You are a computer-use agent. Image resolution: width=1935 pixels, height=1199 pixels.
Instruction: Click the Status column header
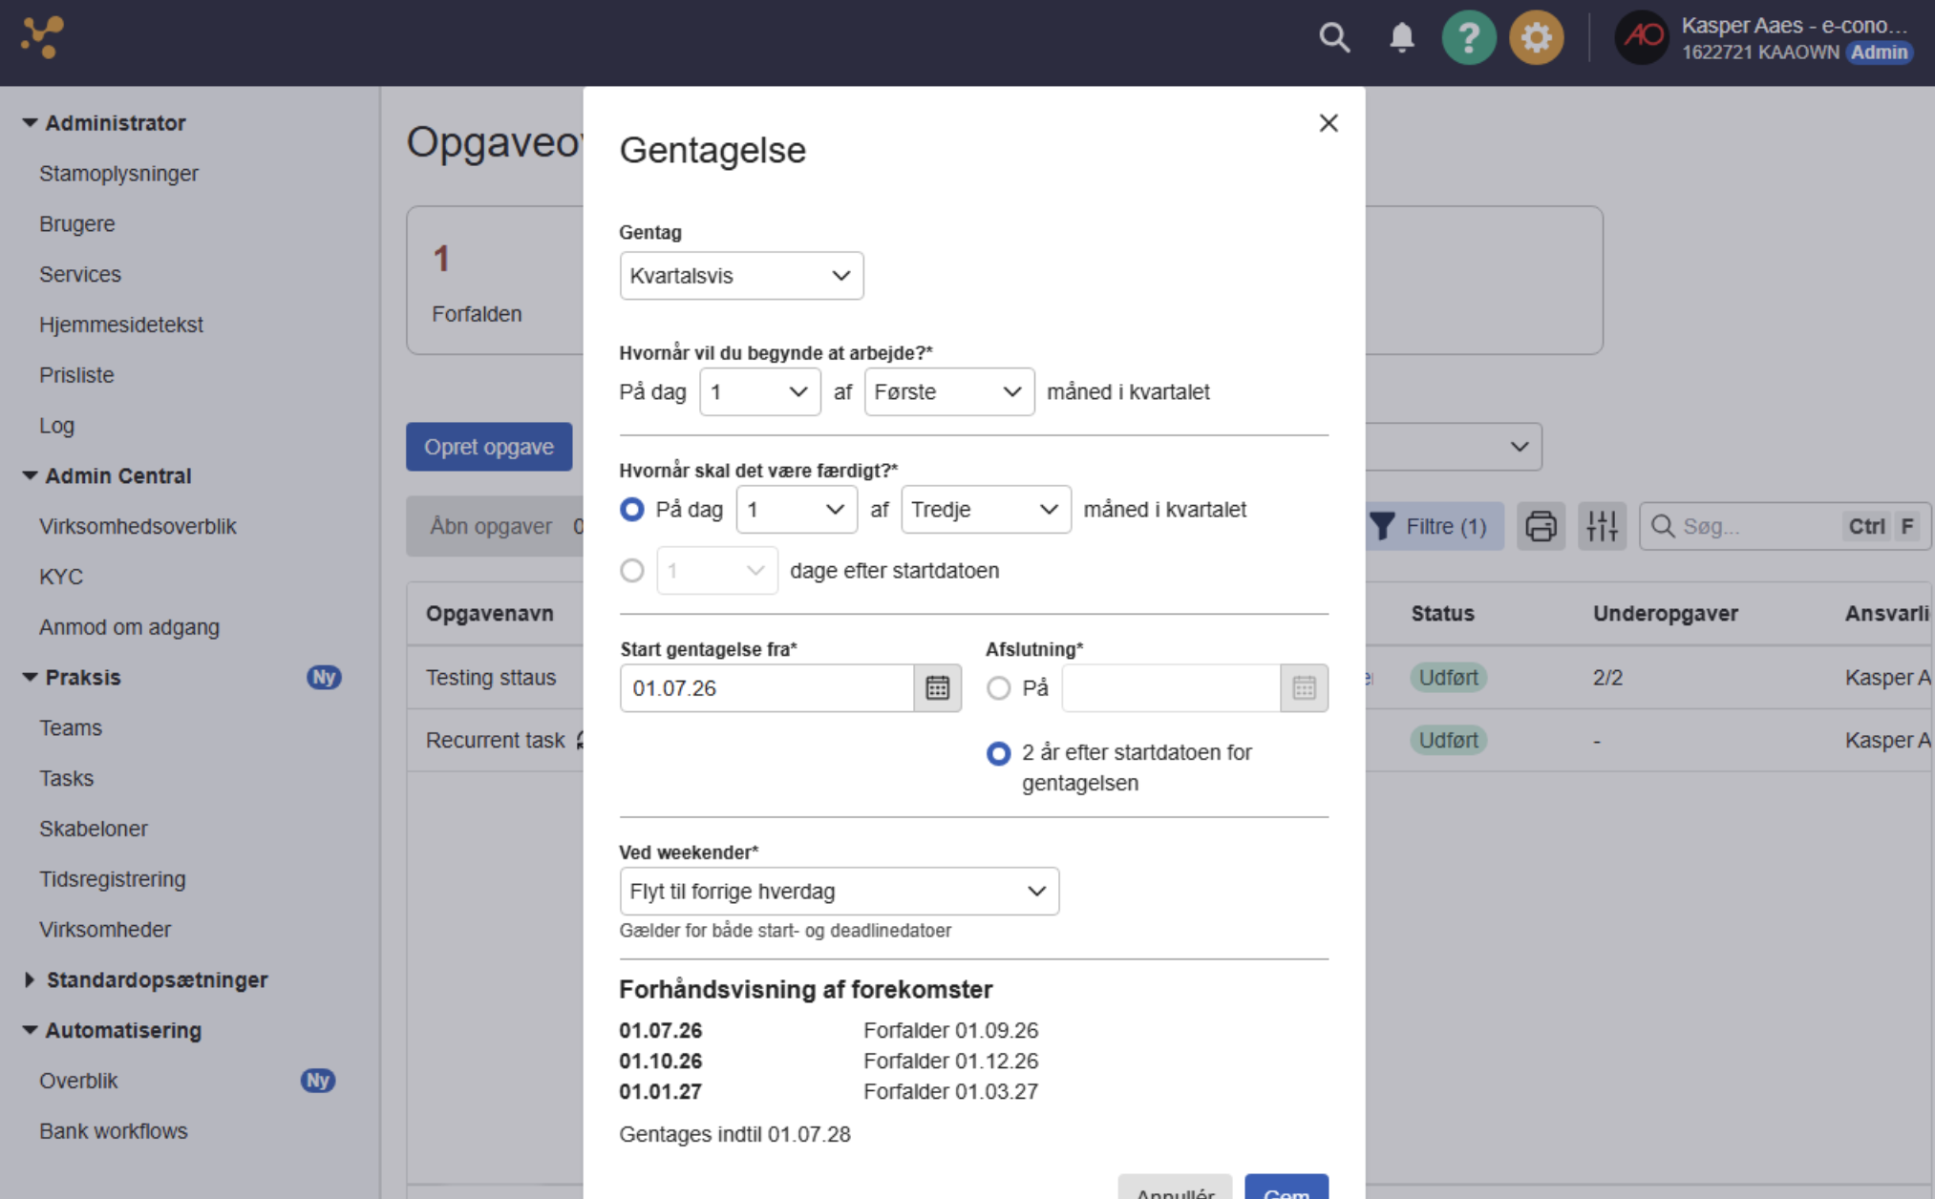coord(1442,614)
